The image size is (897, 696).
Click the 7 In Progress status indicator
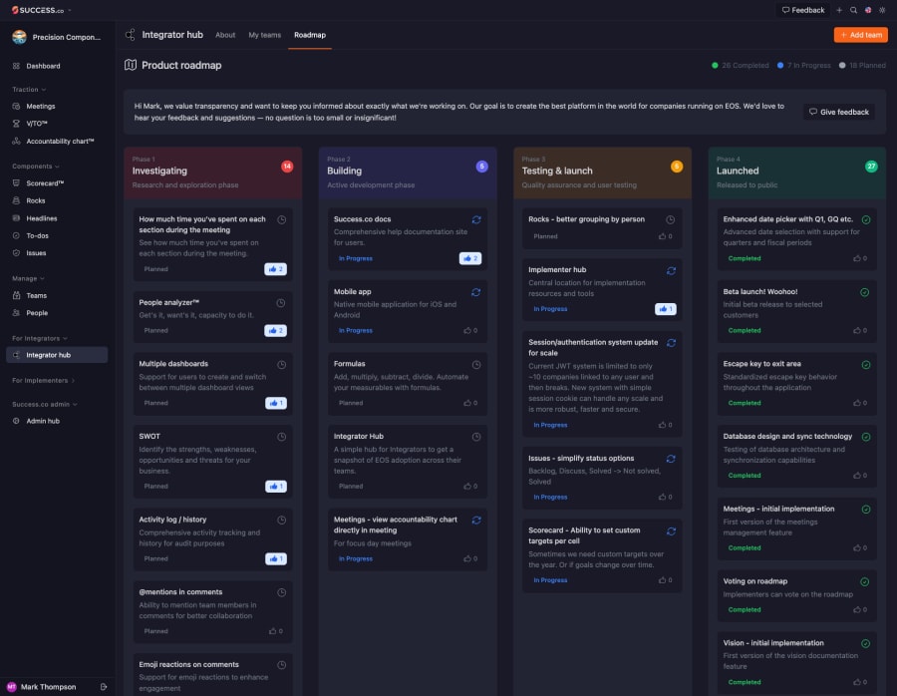803,65
